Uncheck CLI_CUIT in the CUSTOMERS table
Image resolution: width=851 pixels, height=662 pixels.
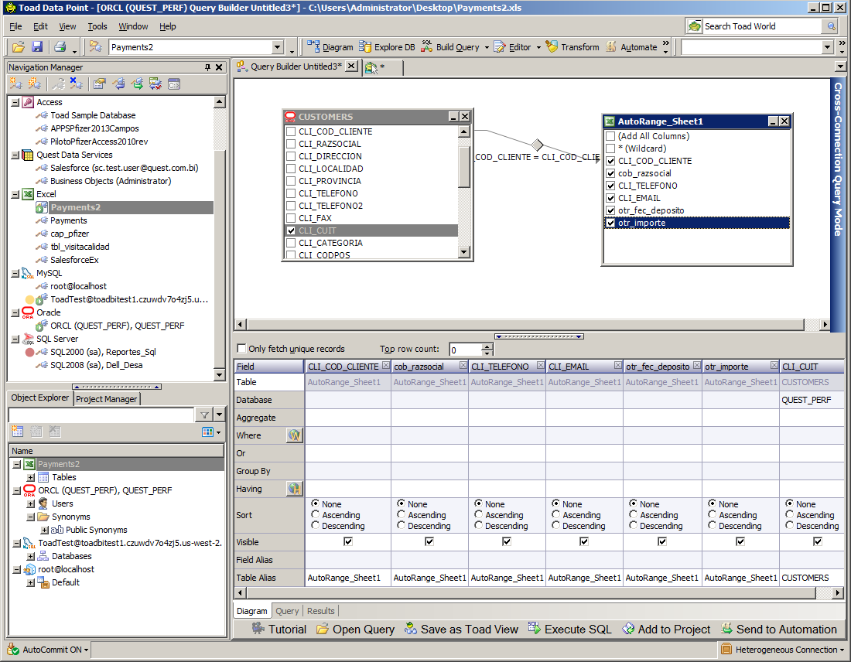click(291, 230)
